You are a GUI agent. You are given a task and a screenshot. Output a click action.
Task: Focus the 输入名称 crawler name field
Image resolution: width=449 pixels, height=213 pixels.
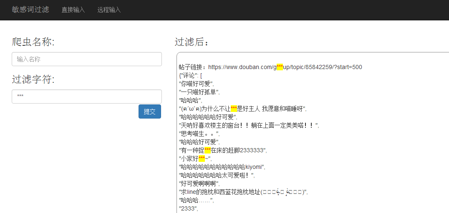[86, 59]
